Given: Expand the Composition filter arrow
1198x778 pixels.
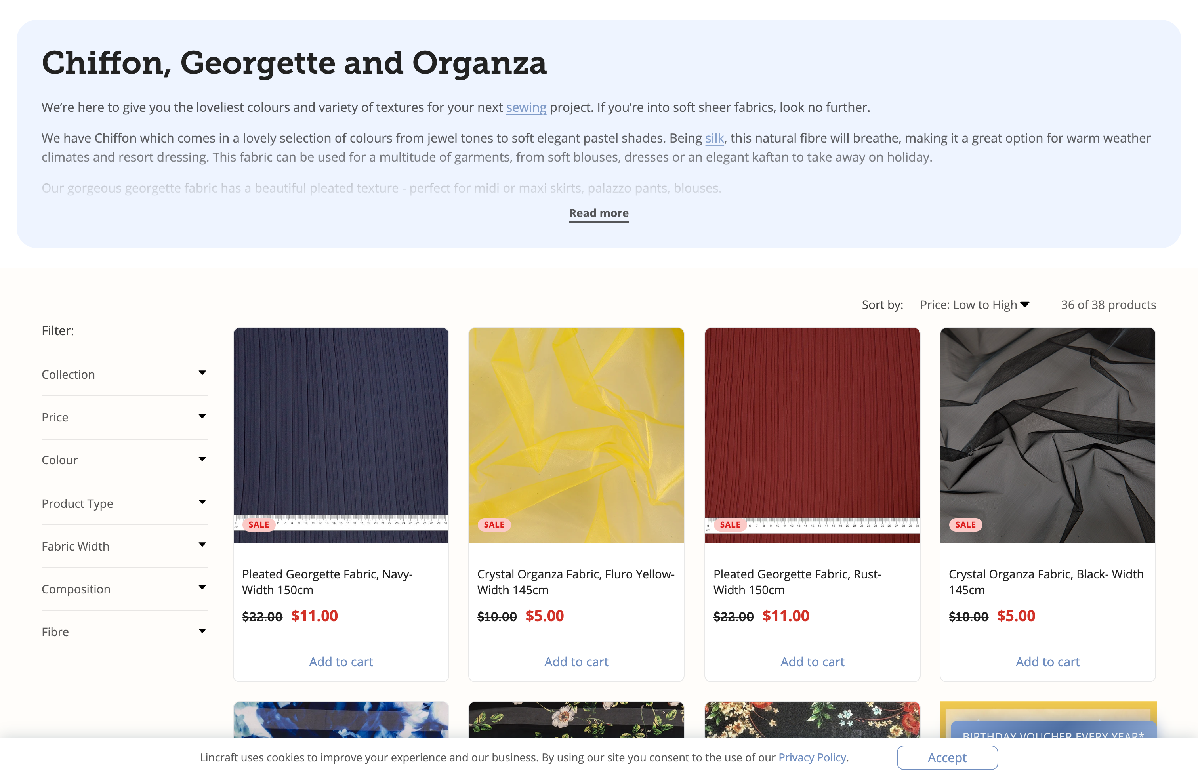Looking at the screenshot, I should click(x=202, y=588).
